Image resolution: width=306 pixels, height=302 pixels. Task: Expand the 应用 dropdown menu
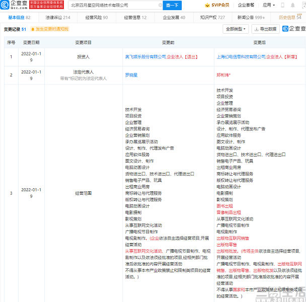pyautogui.click(x=269, y=5)
